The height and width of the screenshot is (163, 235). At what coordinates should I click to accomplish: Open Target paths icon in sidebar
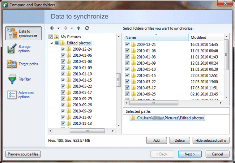pos(12,64)
